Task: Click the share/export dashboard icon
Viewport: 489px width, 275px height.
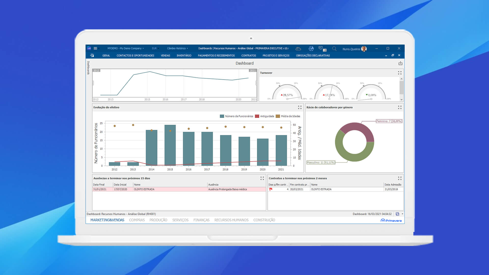Action: point(400,63)
